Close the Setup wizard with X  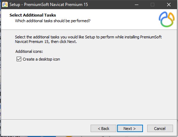coord(169,5)
